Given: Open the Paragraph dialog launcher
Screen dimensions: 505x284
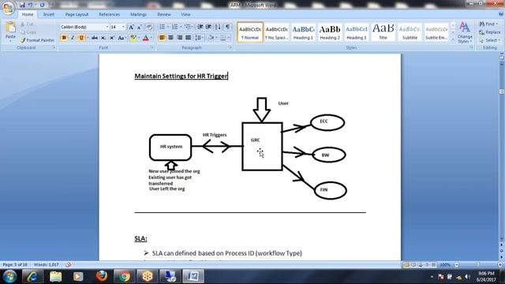Looking at the screenshot, I should 230,47.
